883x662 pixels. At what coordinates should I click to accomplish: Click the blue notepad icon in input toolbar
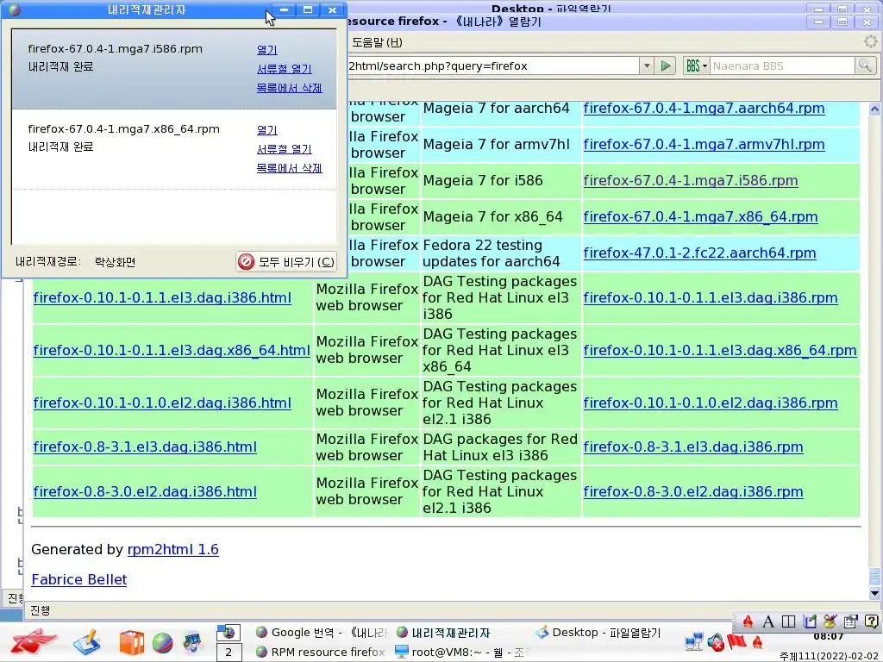pyautogui.click(x=809, y=621)
